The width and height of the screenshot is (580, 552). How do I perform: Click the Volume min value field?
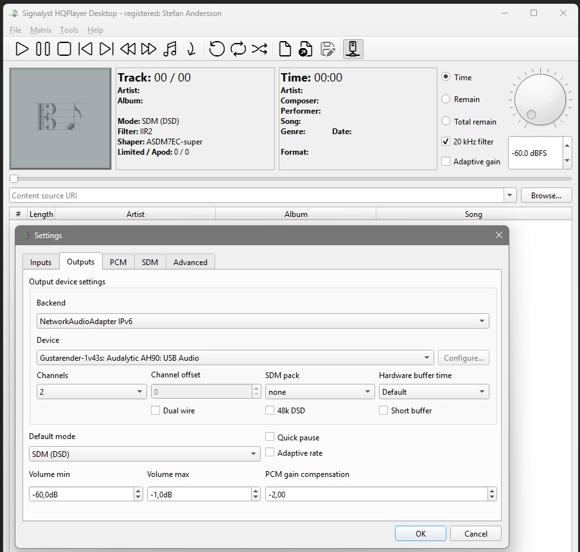coord(82,494)
